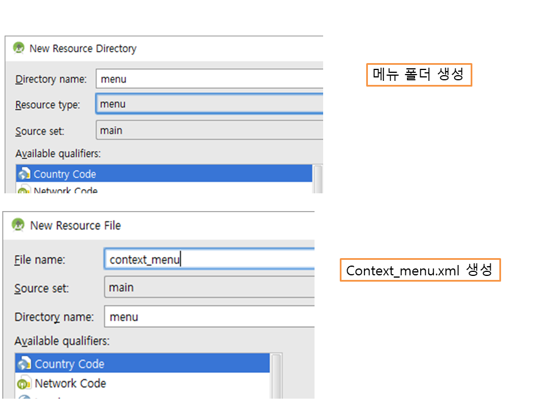Click the Android Studio icon in New Resource File title
This screenshot has width=551, height=413.
click(x=18, y=225)
